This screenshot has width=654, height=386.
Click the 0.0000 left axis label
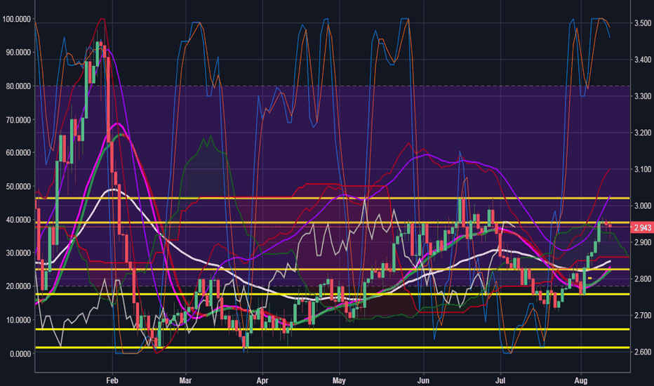click(x=20, y=354)
